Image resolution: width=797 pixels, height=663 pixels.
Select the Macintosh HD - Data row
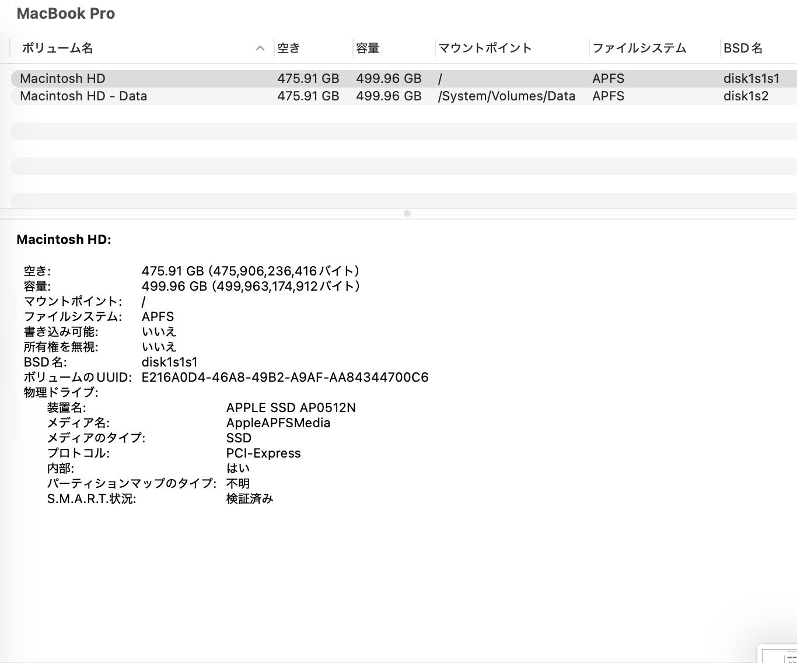tap(404, 96)
